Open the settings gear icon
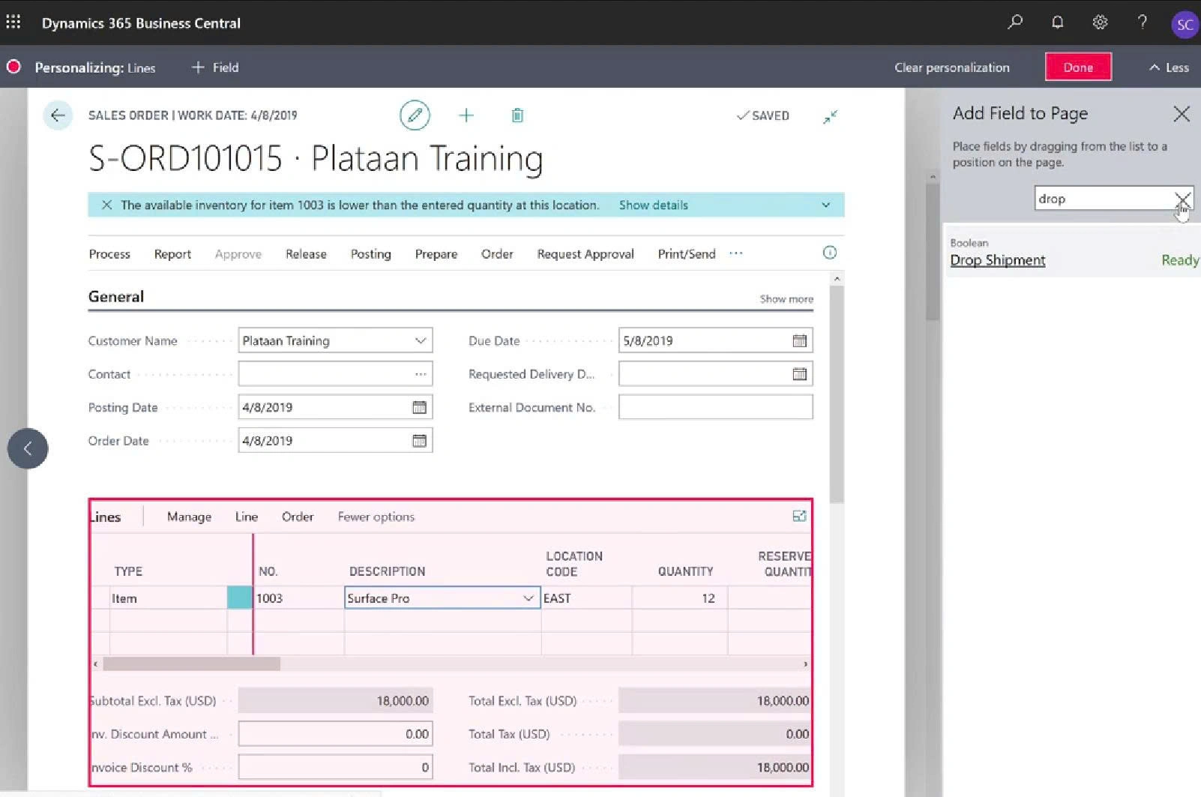This screenshot has height=797, width=1201. pos(1100,22)
